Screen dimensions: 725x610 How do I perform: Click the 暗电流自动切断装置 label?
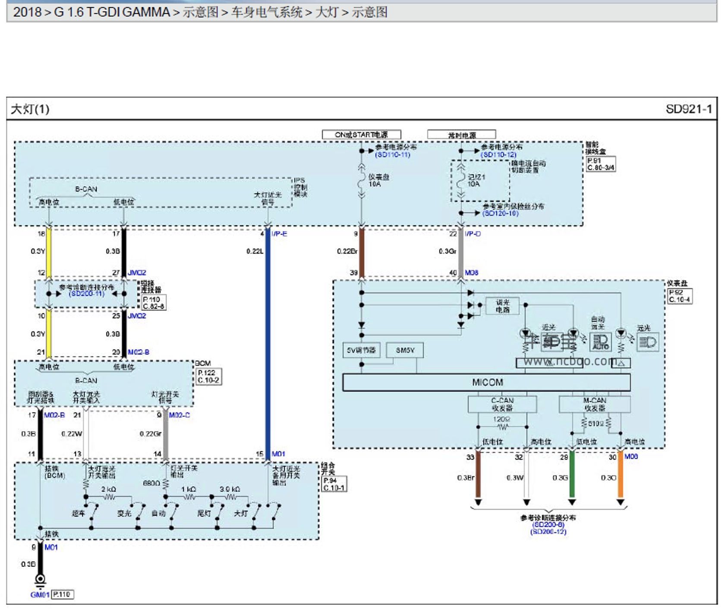click(528, 167)
